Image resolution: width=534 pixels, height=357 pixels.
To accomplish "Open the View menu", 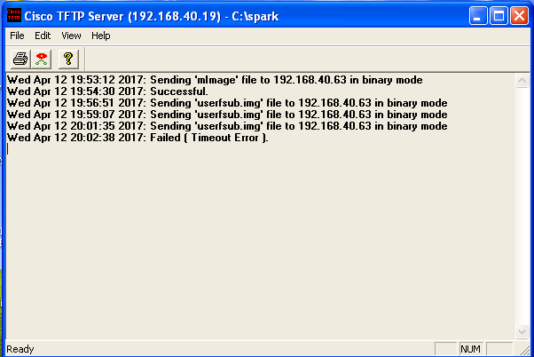I will point(71,36).
